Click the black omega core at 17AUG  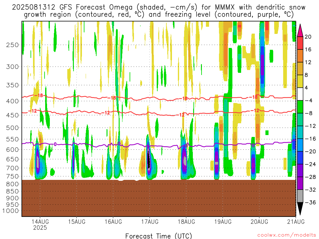coord(149,160)
